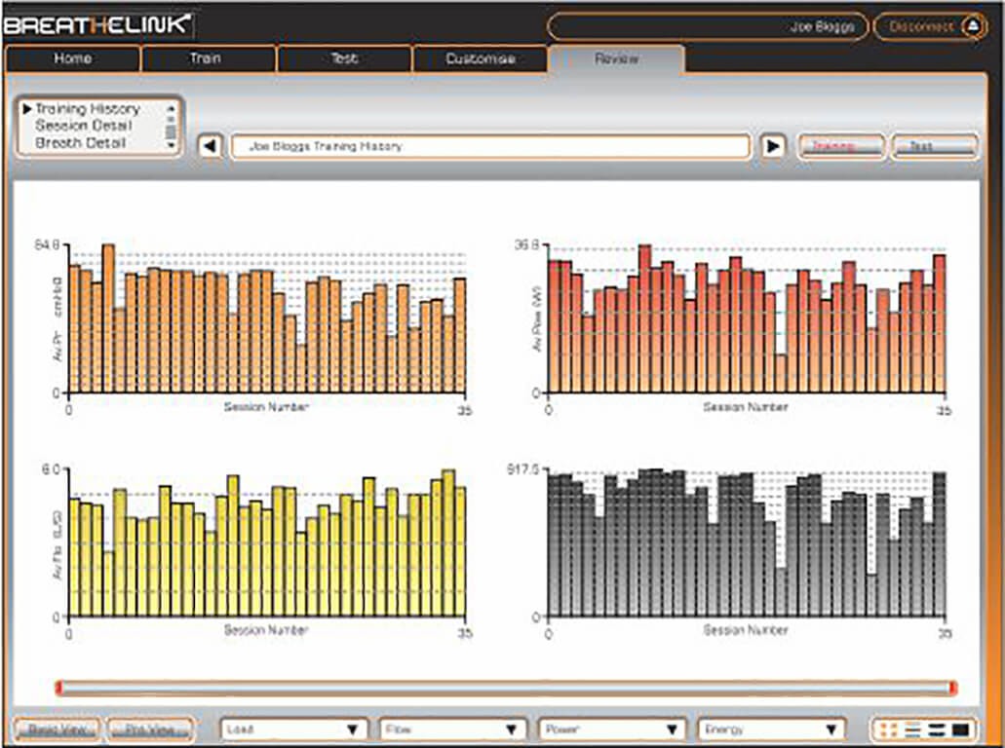
Task: Click the horizontal session range slider
Action: click(506, 689)
